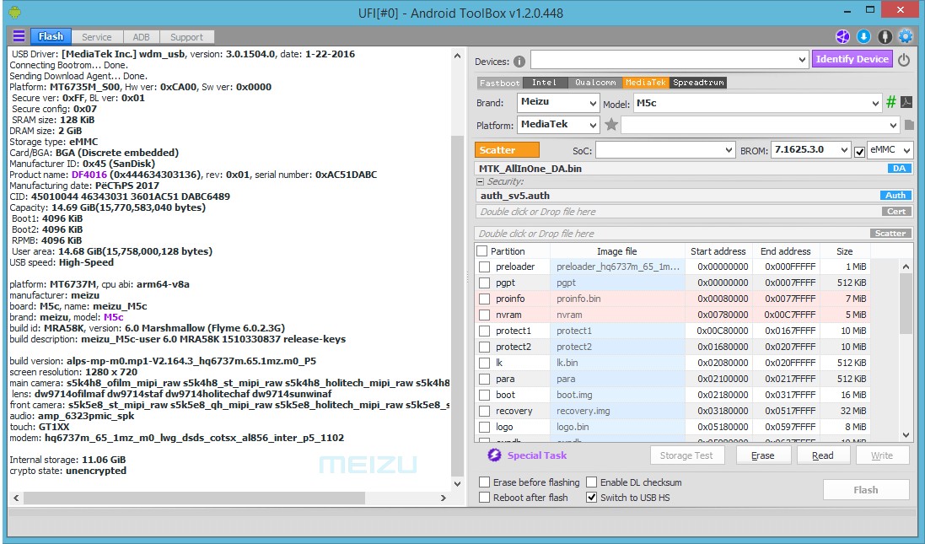Select the Intel mode tab
The image size is (925, 544).
tap(545, 83)
